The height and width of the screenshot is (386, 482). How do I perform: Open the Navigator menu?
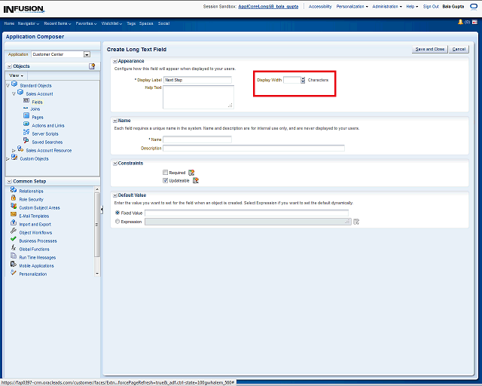29,23
